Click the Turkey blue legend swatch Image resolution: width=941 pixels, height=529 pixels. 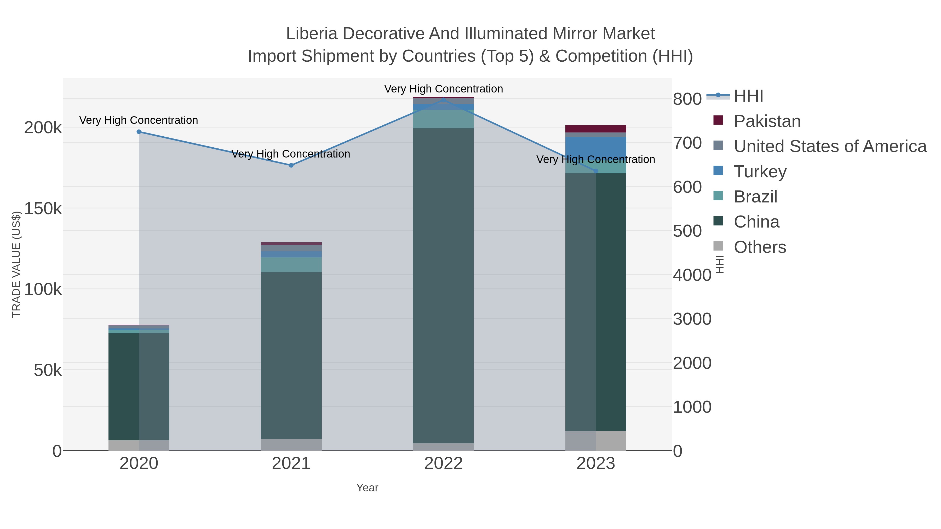click(718, 171)
